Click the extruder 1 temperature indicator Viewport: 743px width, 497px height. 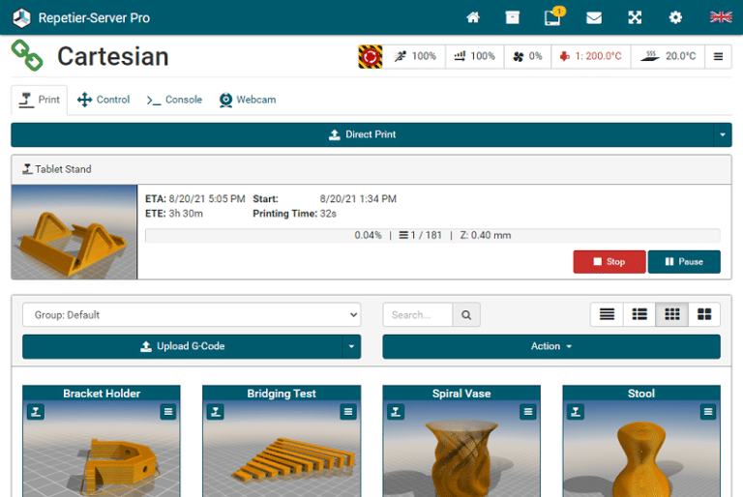[591, 56]
